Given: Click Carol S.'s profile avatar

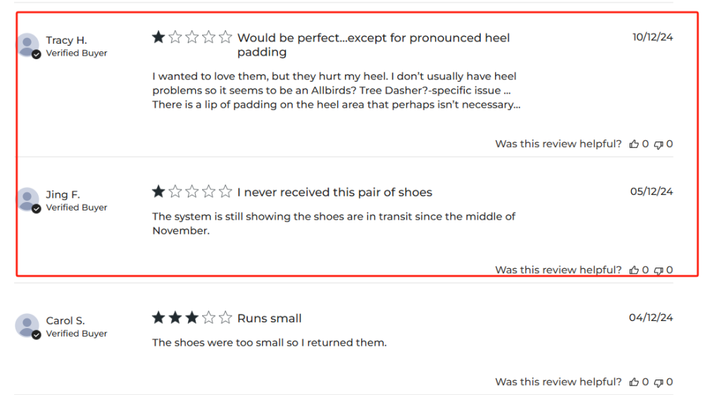Looking at the screenshot, I should (x=28, y=326).
